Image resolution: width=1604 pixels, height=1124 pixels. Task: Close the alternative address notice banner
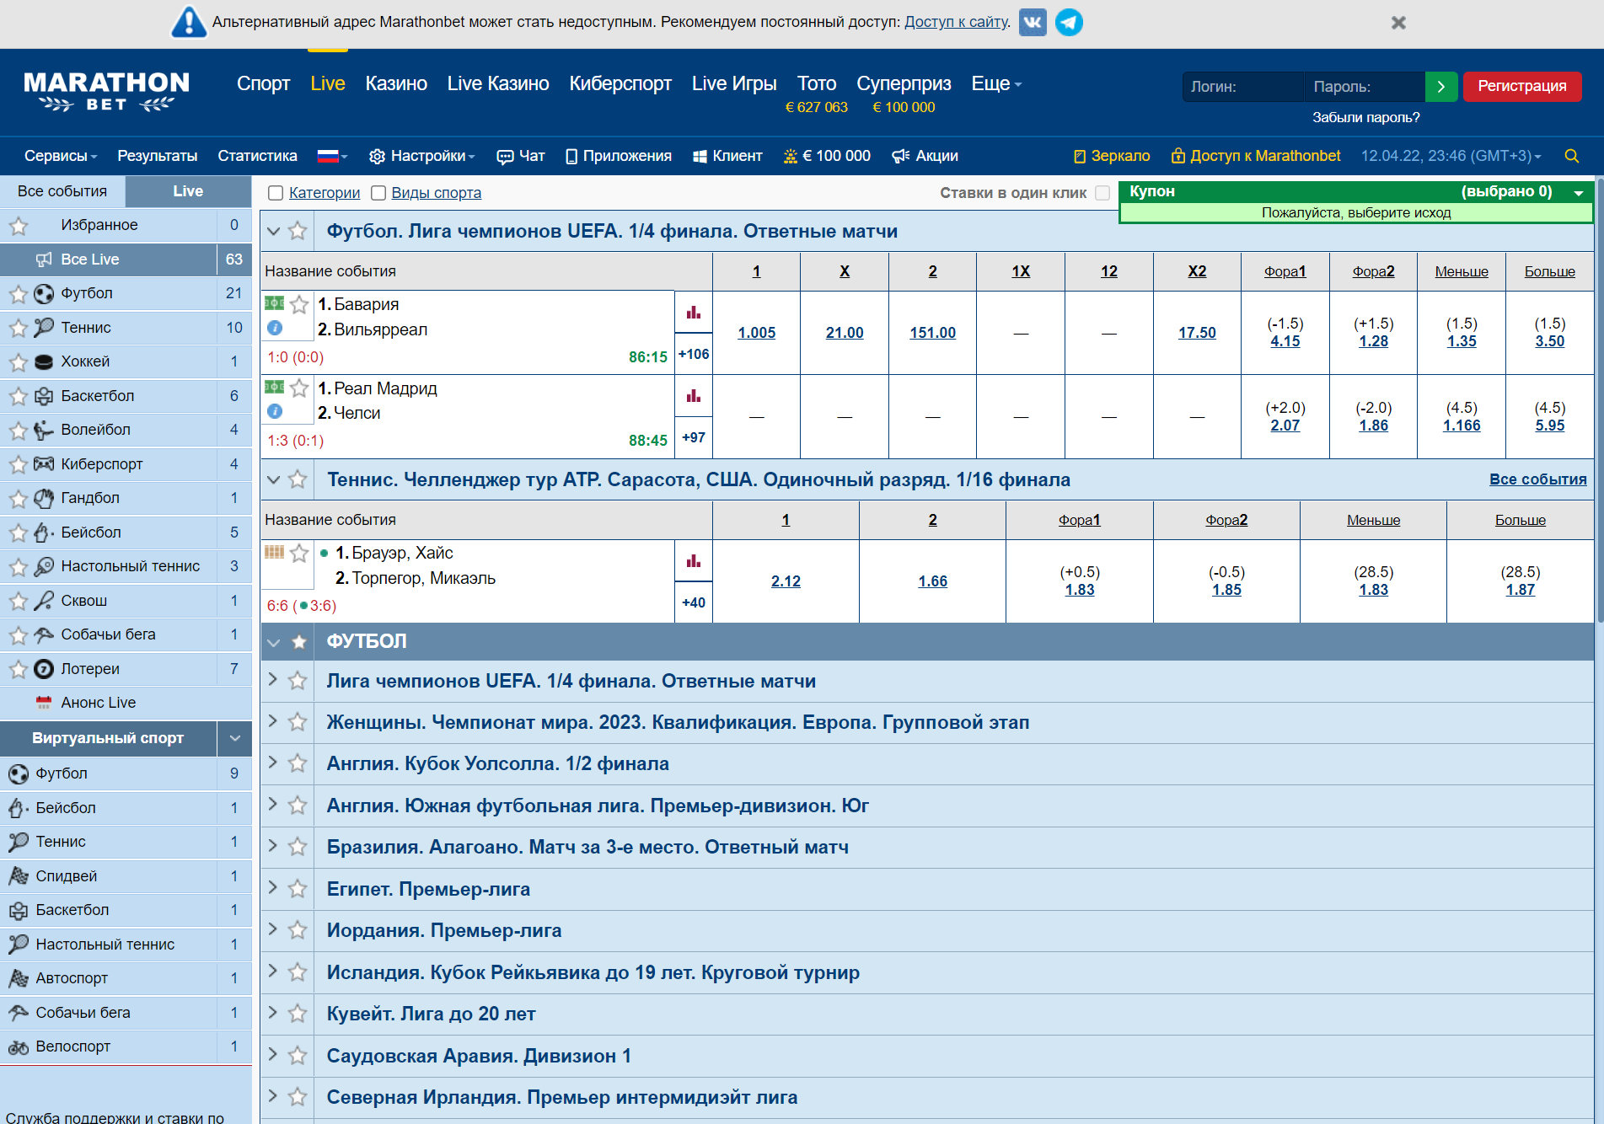coord(1398,23)
